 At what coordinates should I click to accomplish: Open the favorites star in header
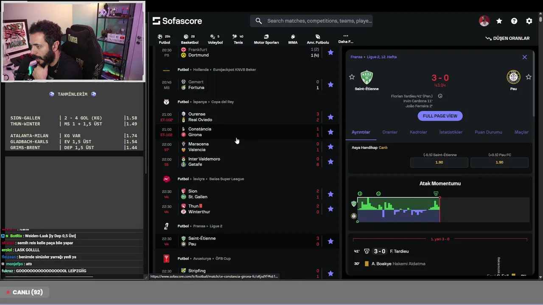pyautogui.click(x=499, y=21)
